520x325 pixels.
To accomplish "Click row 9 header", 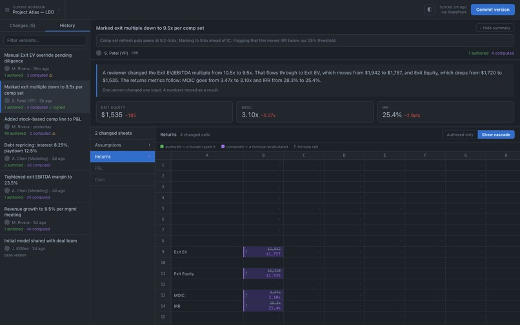I will point(163,252).
